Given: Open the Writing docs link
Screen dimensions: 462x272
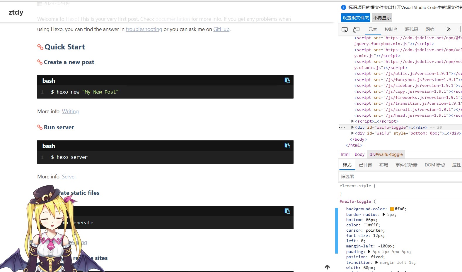Looking at the screenshot, I should (70, 111).
